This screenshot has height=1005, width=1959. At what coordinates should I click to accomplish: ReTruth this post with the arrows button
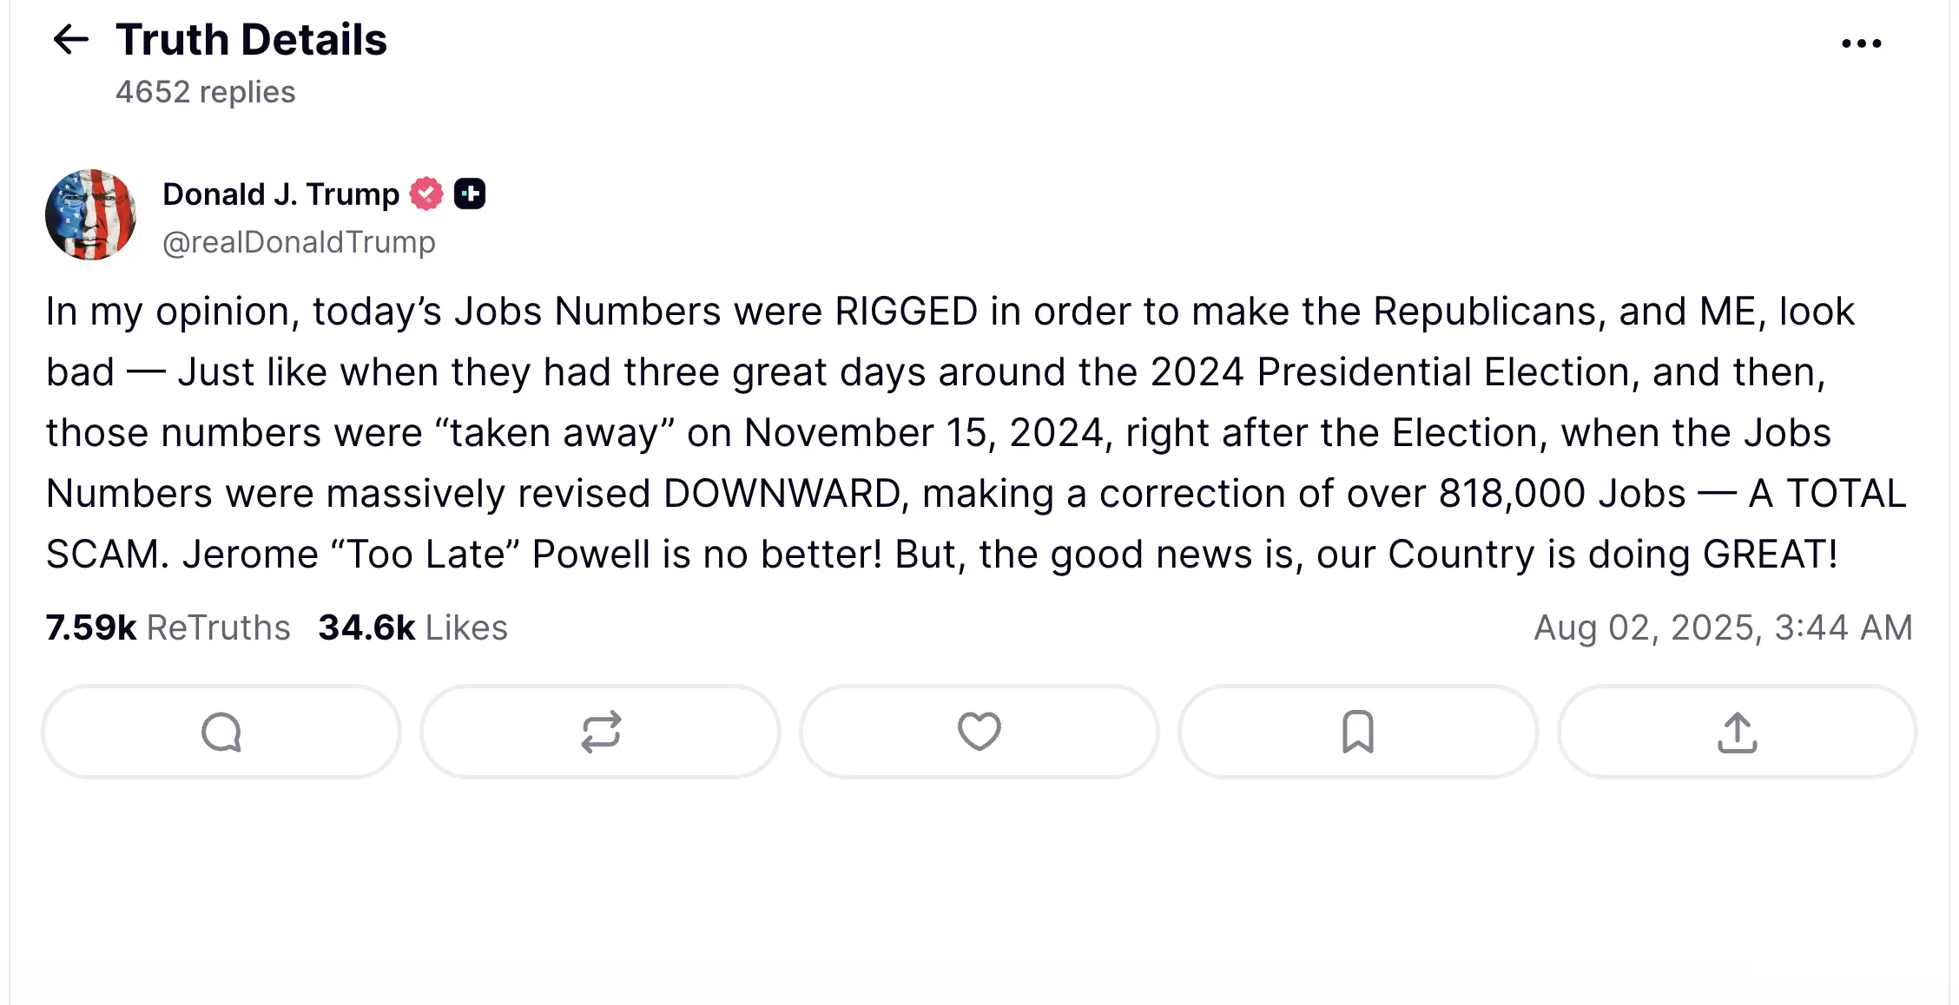click(x=600, y=732)
